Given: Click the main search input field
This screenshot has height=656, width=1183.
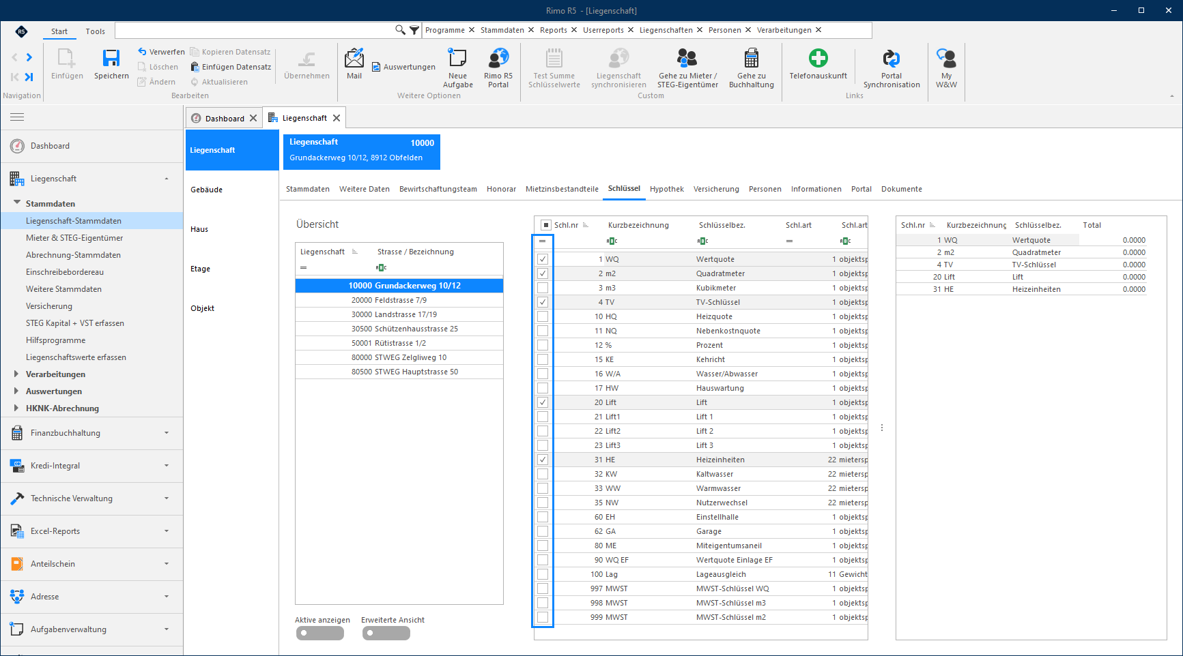Looking at the screenshot, I should point(255,30).
